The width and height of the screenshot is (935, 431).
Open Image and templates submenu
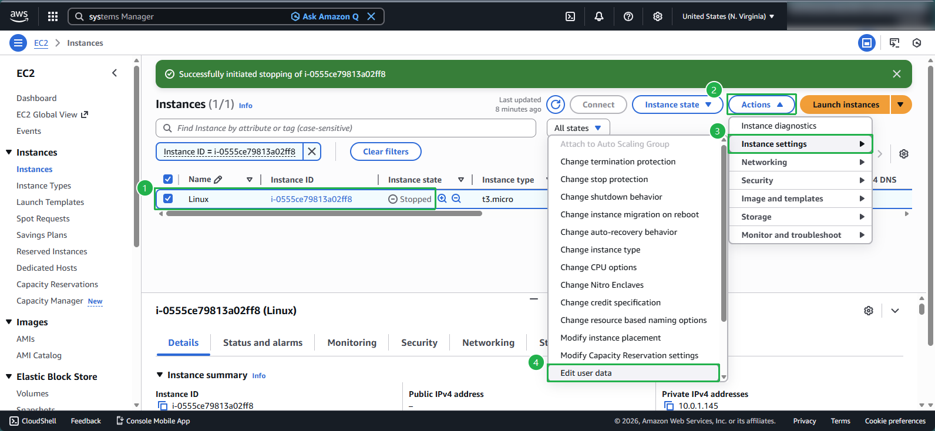[x=801, y=198]
